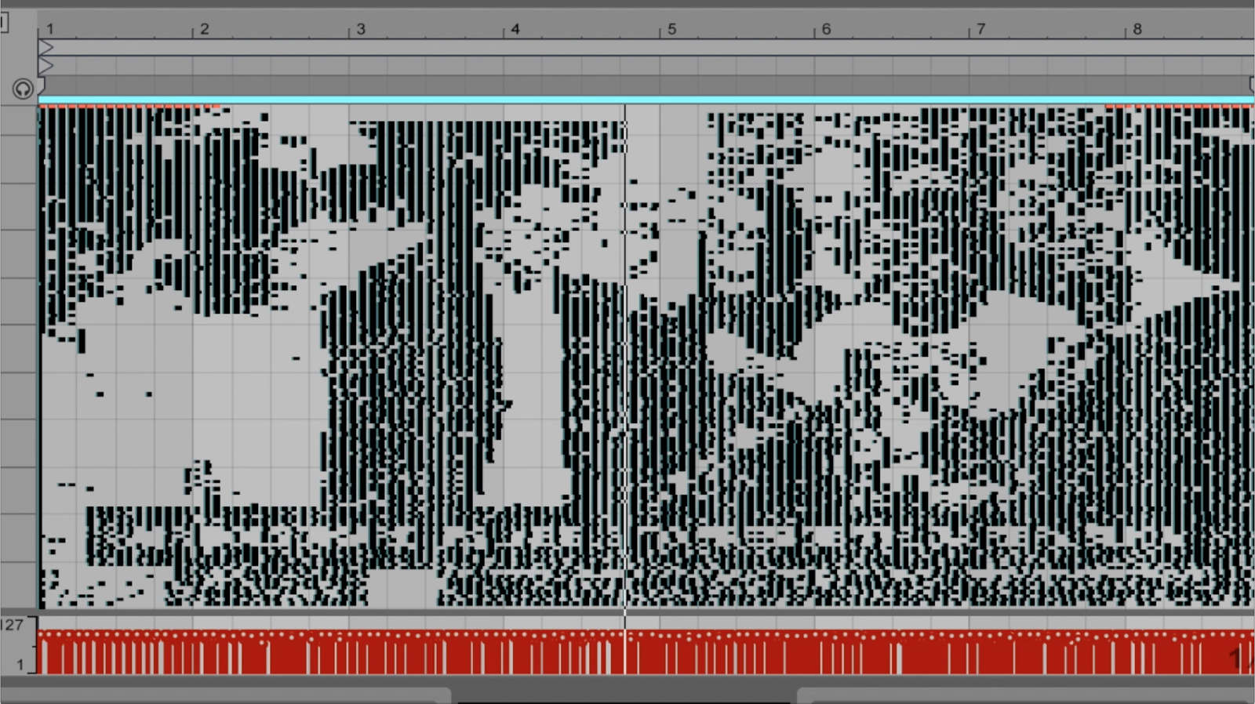Click the velocity scale 1 label

[20, 665]
